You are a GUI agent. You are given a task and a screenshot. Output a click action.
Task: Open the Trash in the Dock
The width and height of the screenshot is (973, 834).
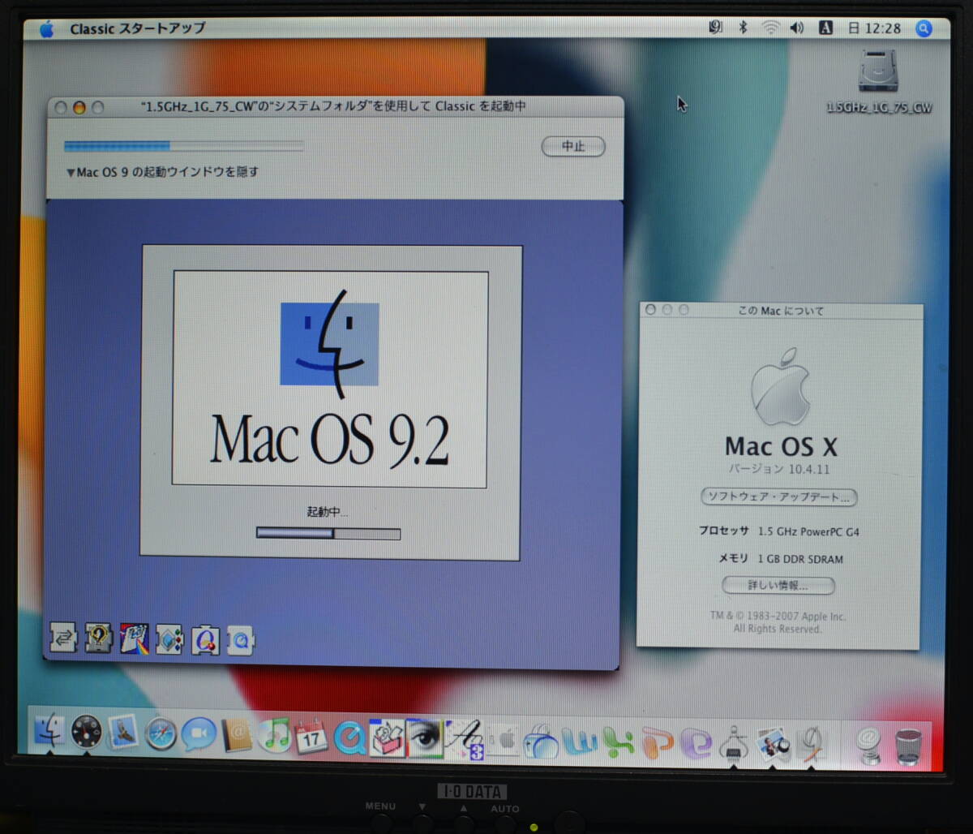(909, 746)
